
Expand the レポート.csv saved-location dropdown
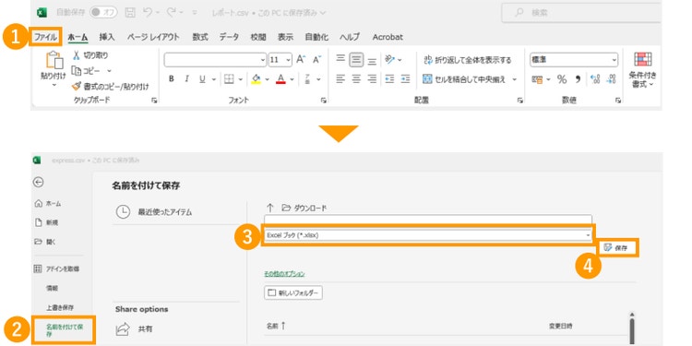pos(323,13)
